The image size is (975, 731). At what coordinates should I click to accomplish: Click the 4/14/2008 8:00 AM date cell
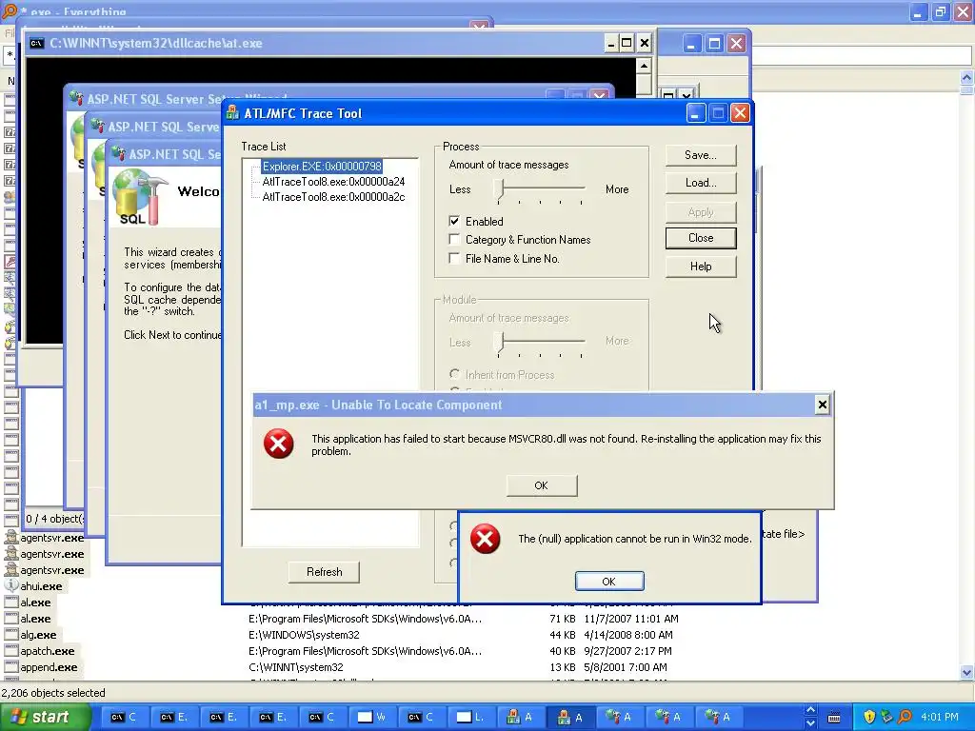(x=628, y=635)
